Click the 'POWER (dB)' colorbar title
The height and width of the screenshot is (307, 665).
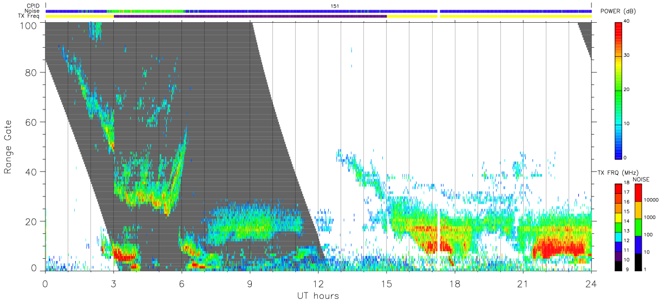tap(618, 11)
